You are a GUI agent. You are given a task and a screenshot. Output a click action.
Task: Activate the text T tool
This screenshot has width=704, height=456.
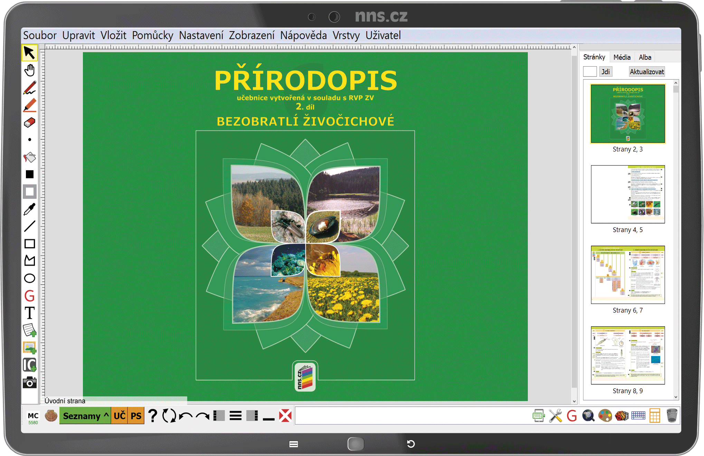click(x=30, y=313)
